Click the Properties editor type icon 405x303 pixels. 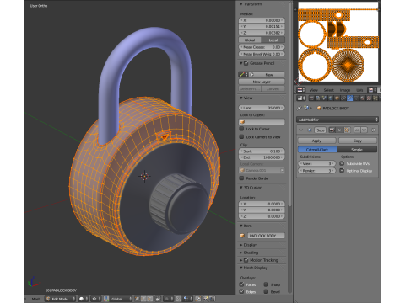(301, 98)
